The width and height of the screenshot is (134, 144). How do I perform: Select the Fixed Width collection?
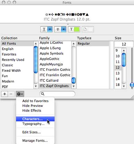point(17,70)
